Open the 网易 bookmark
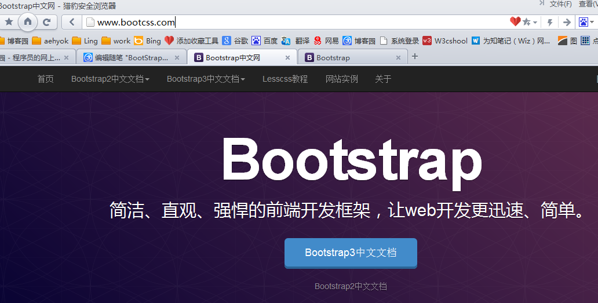Viewport: 598px width, 303px height. click(x=326, y=41)
